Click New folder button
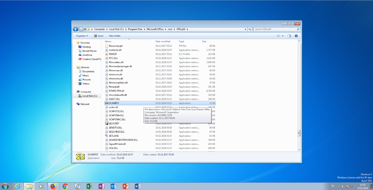The image size is (373, 190). tap(115, 36)
